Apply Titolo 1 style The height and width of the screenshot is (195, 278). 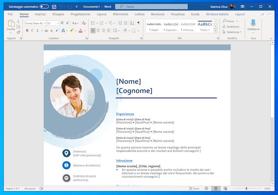pyautogui.click(x=205, y=26)
